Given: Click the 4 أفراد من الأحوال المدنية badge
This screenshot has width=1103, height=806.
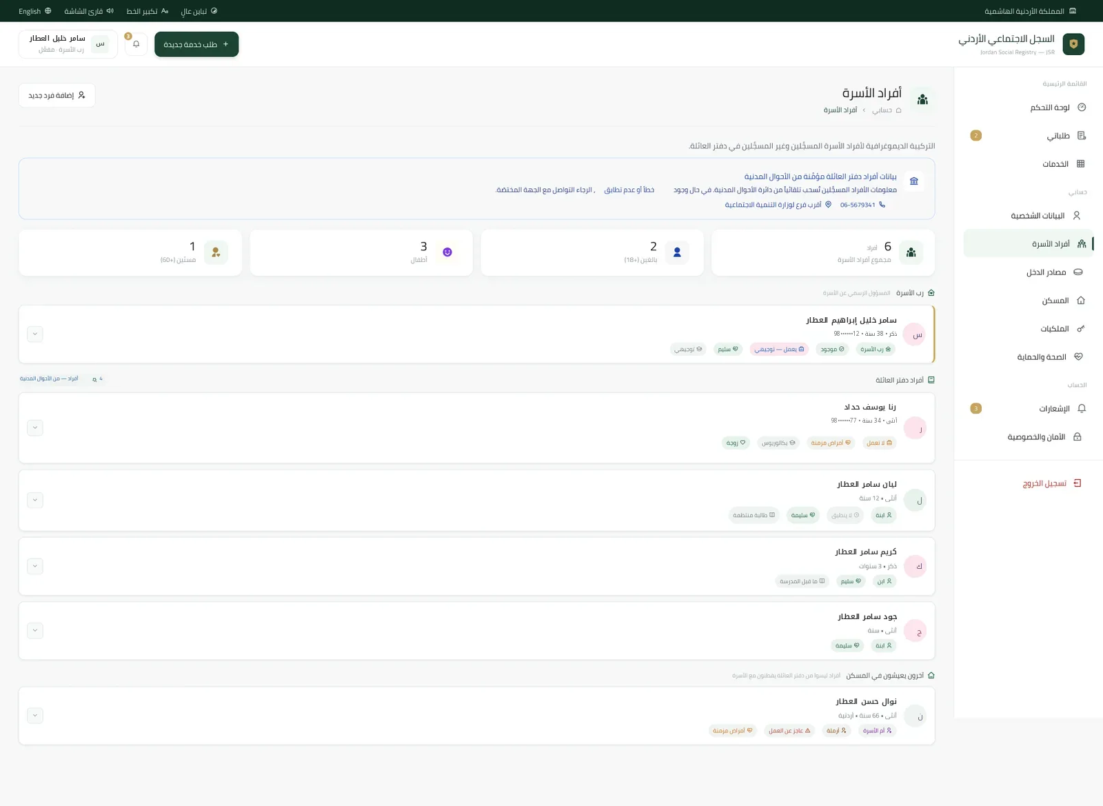Looking at the screenshot, I should (x=61, y=379).
